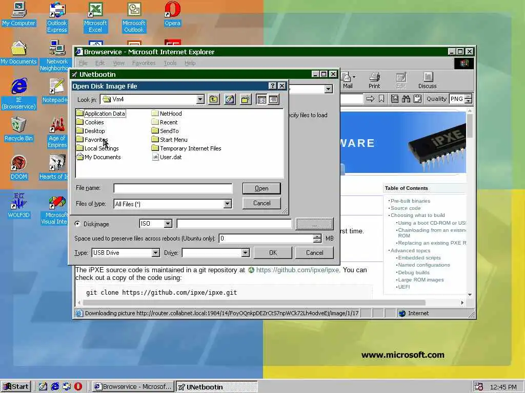Image resolution: width=525 pixels, height=393 pixels.
Task: Open the dropdown at UNetbootin's top right
Action: [329, 89]
